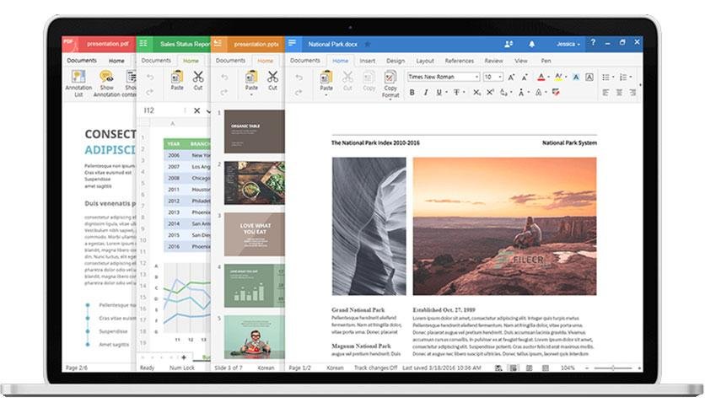
Task: Open the Times New Roman font dropdown
Action: (x=444, y=77)
